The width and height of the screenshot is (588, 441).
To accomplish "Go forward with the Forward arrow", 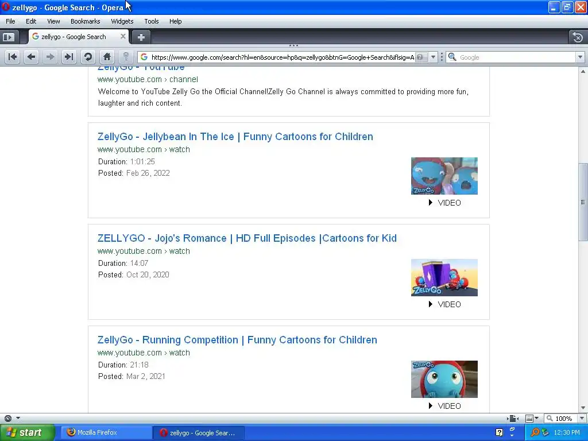I will [50, 57].
